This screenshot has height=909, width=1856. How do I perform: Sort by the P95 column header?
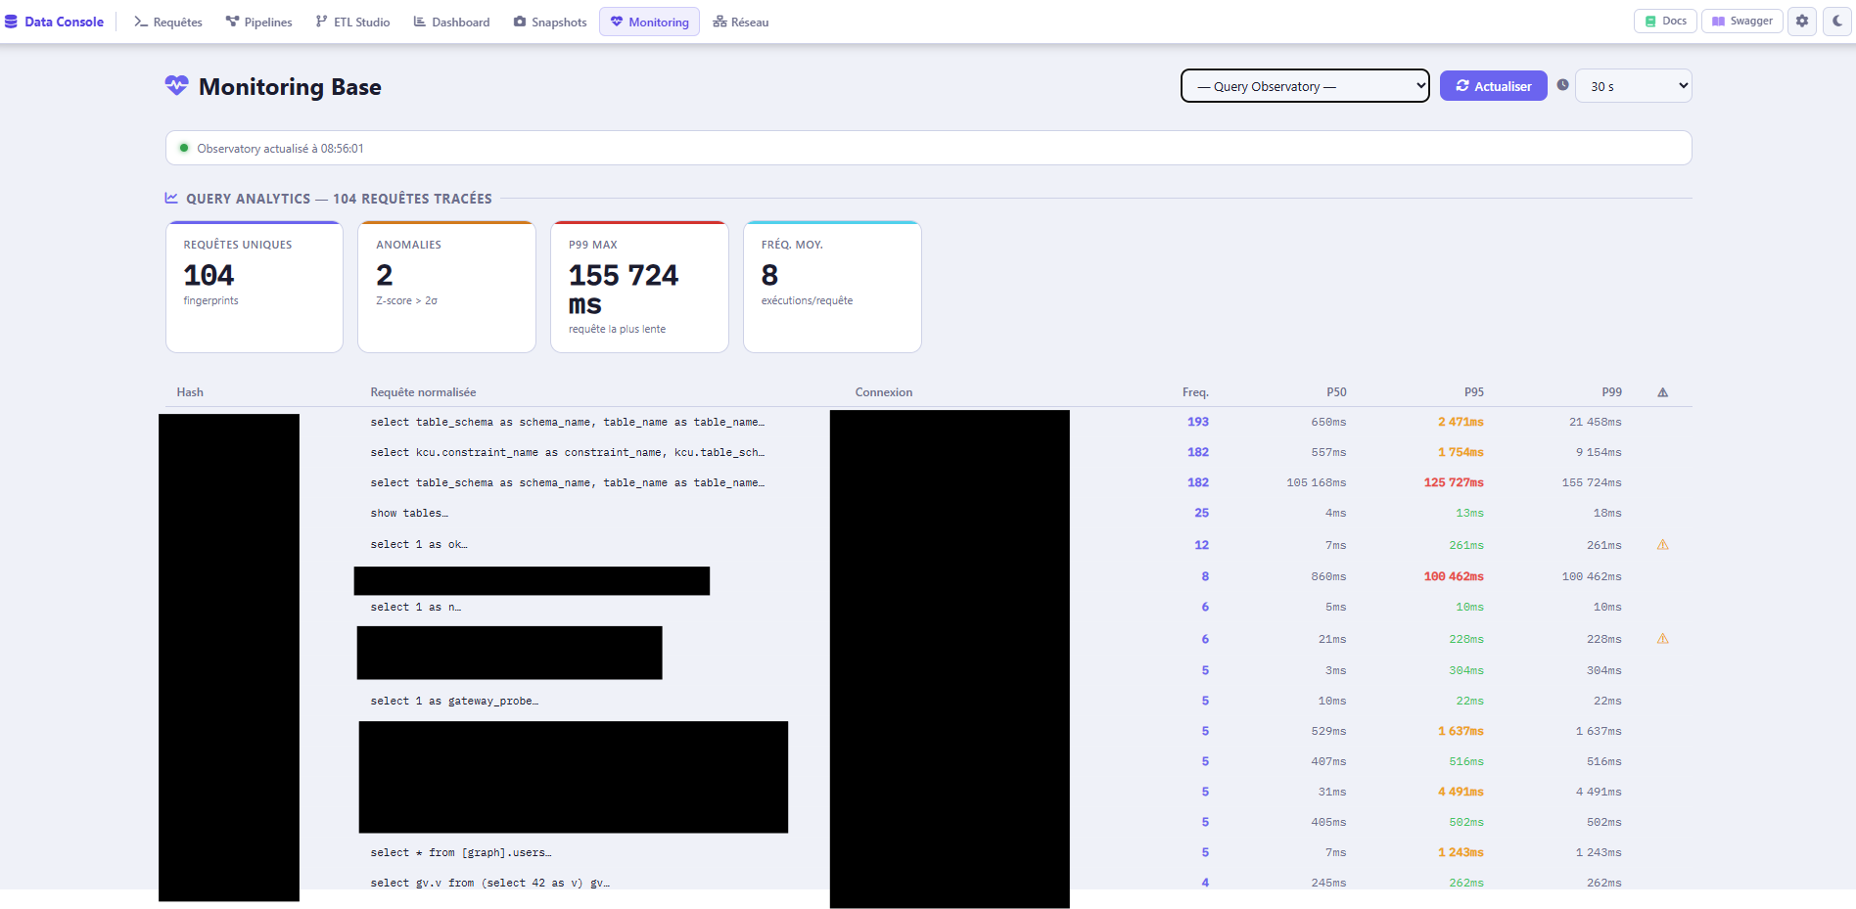[x=1473, y=392]
